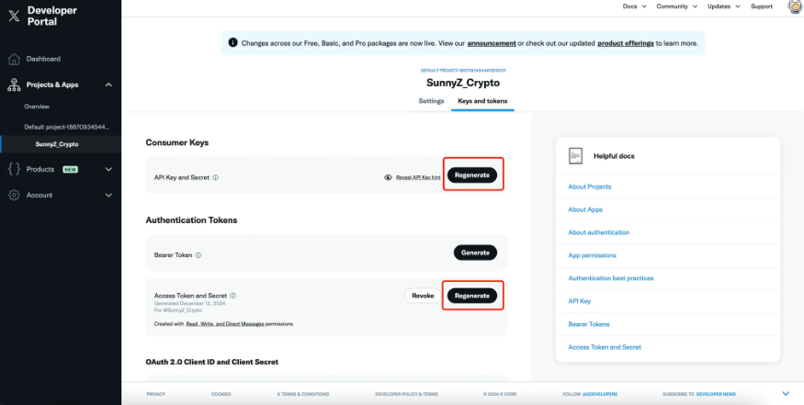Reveal the API Key hint

pos(412,177)
